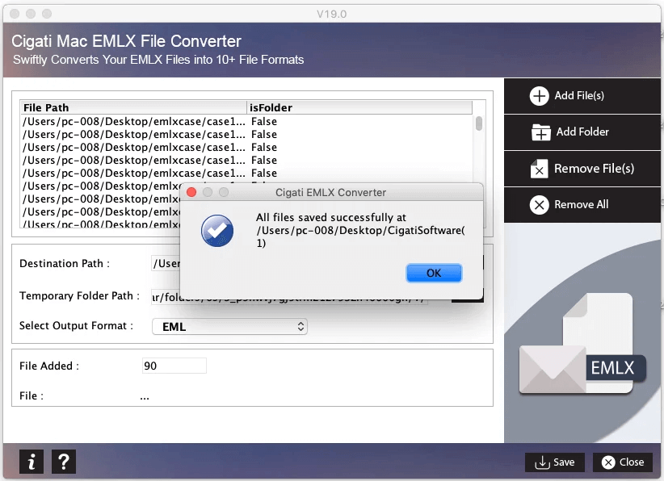Click the Remove All button
The image size is (664, 481).
[582, 205]
